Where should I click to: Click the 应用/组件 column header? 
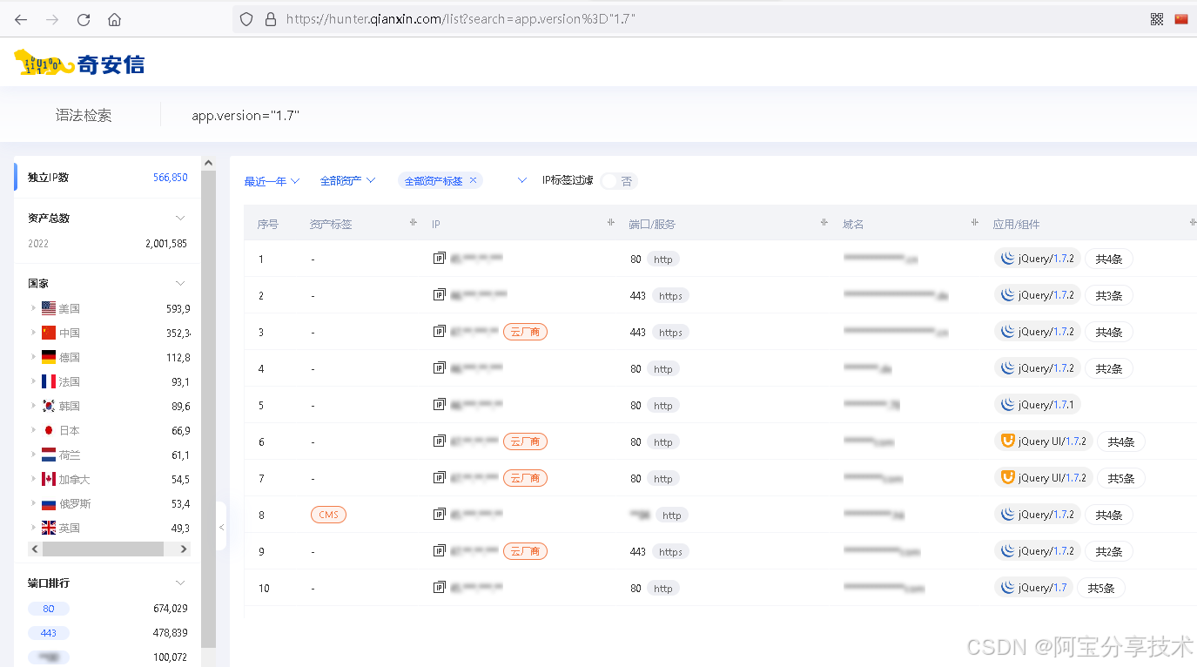(x=1016, y=224)
